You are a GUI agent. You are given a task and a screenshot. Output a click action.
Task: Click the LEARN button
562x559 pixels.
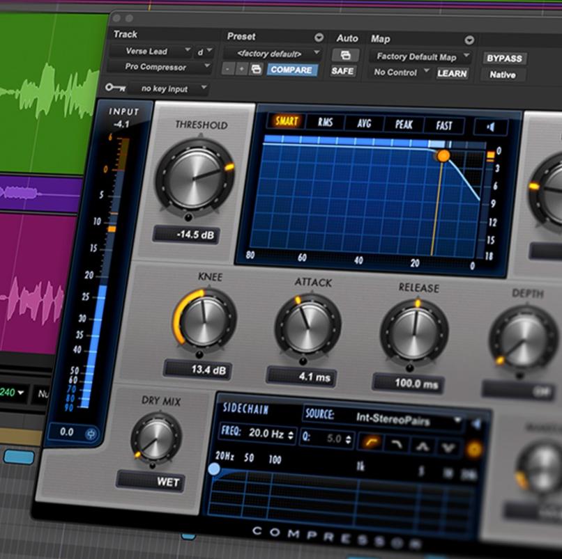point(452,73)
